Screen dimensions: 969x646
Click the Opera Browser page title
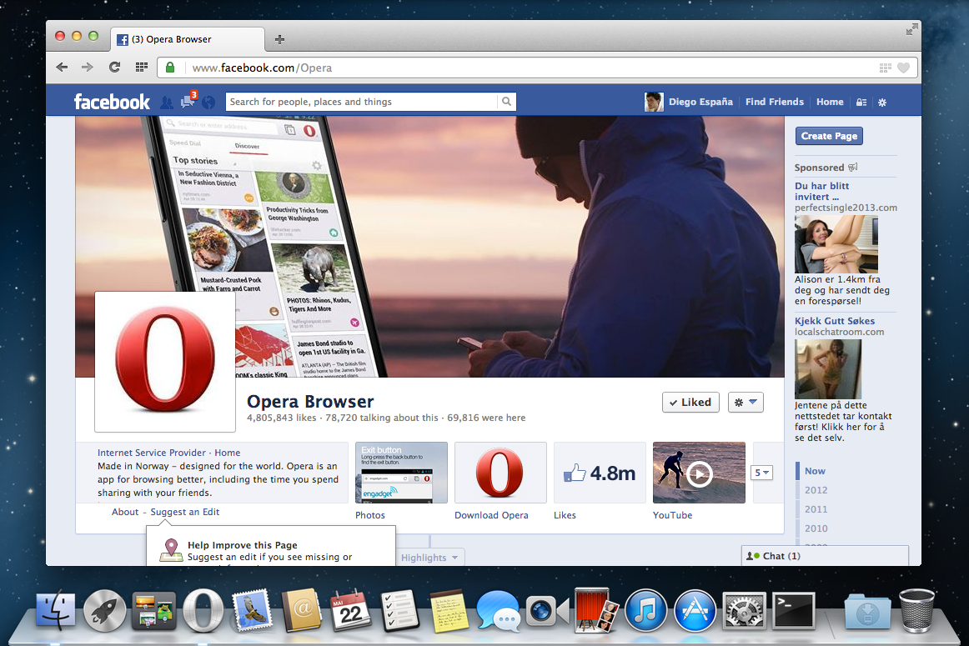(310, 402)
